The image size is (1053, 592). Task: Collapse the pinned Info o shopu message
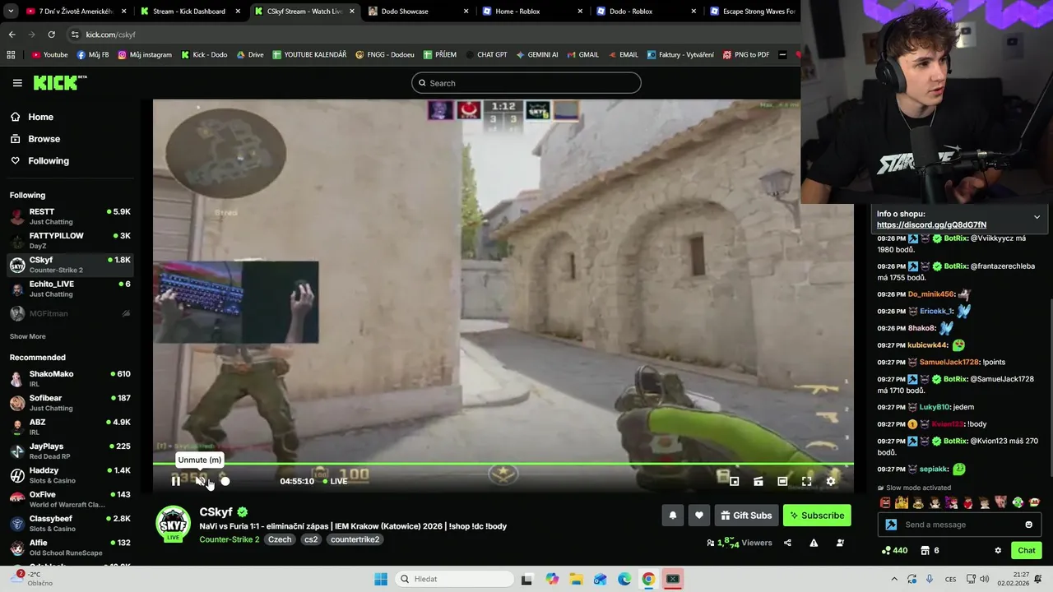(x=1037, y=217)
